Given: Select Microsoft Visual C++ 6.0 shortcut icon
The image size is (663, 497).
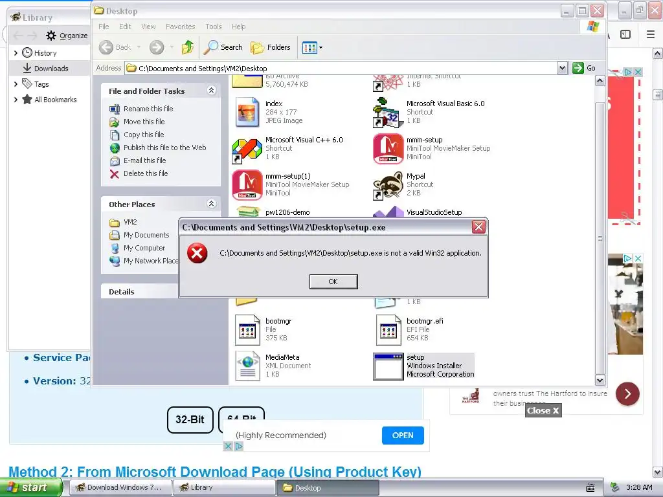Looking at the screenshot, I should (247, 151).
